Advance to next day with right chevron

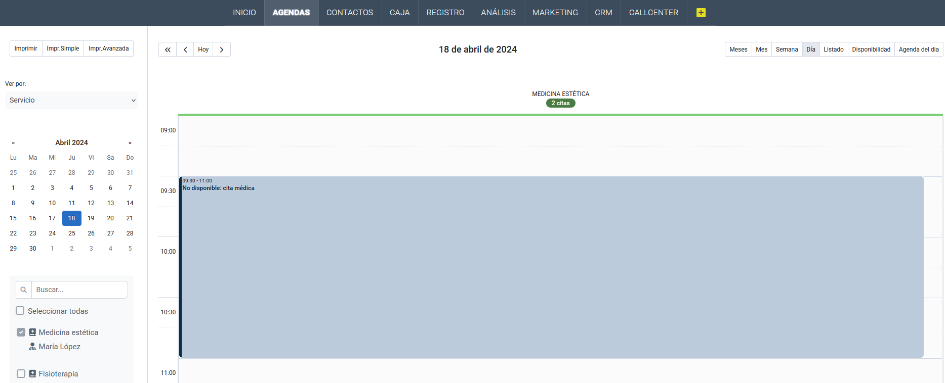click(222, 50)
